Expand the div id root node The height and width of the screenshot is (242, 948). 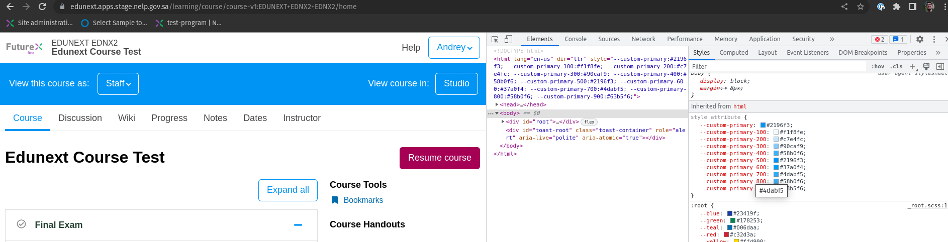click(x=503, y=122)
